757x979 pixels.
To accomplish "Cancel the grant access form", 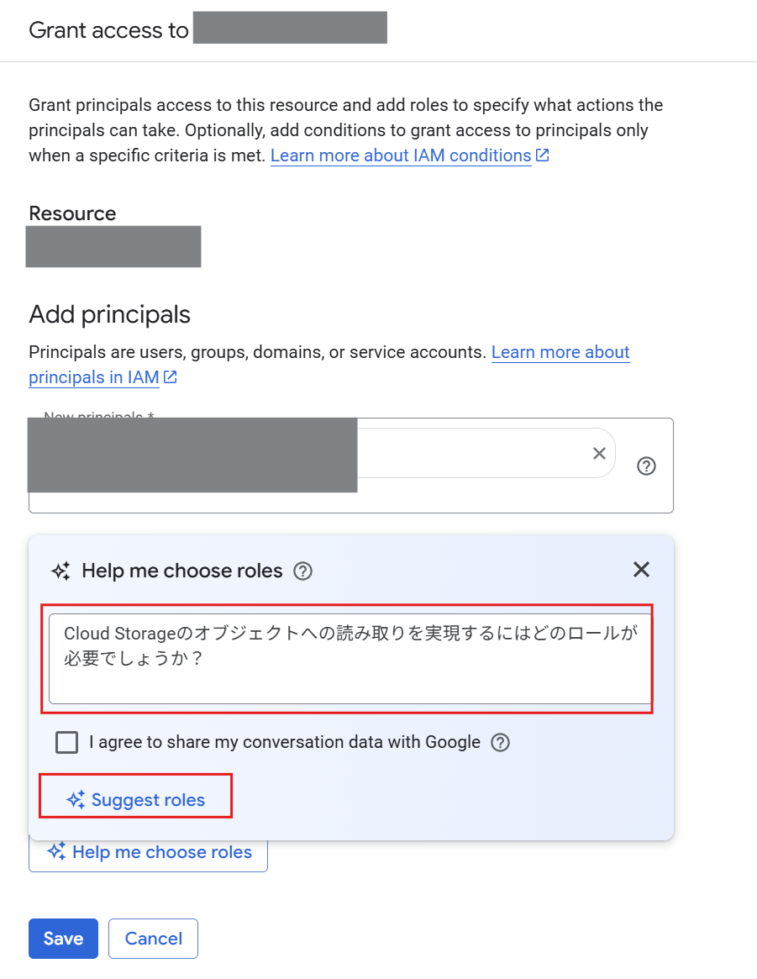I will pos(153,939).
